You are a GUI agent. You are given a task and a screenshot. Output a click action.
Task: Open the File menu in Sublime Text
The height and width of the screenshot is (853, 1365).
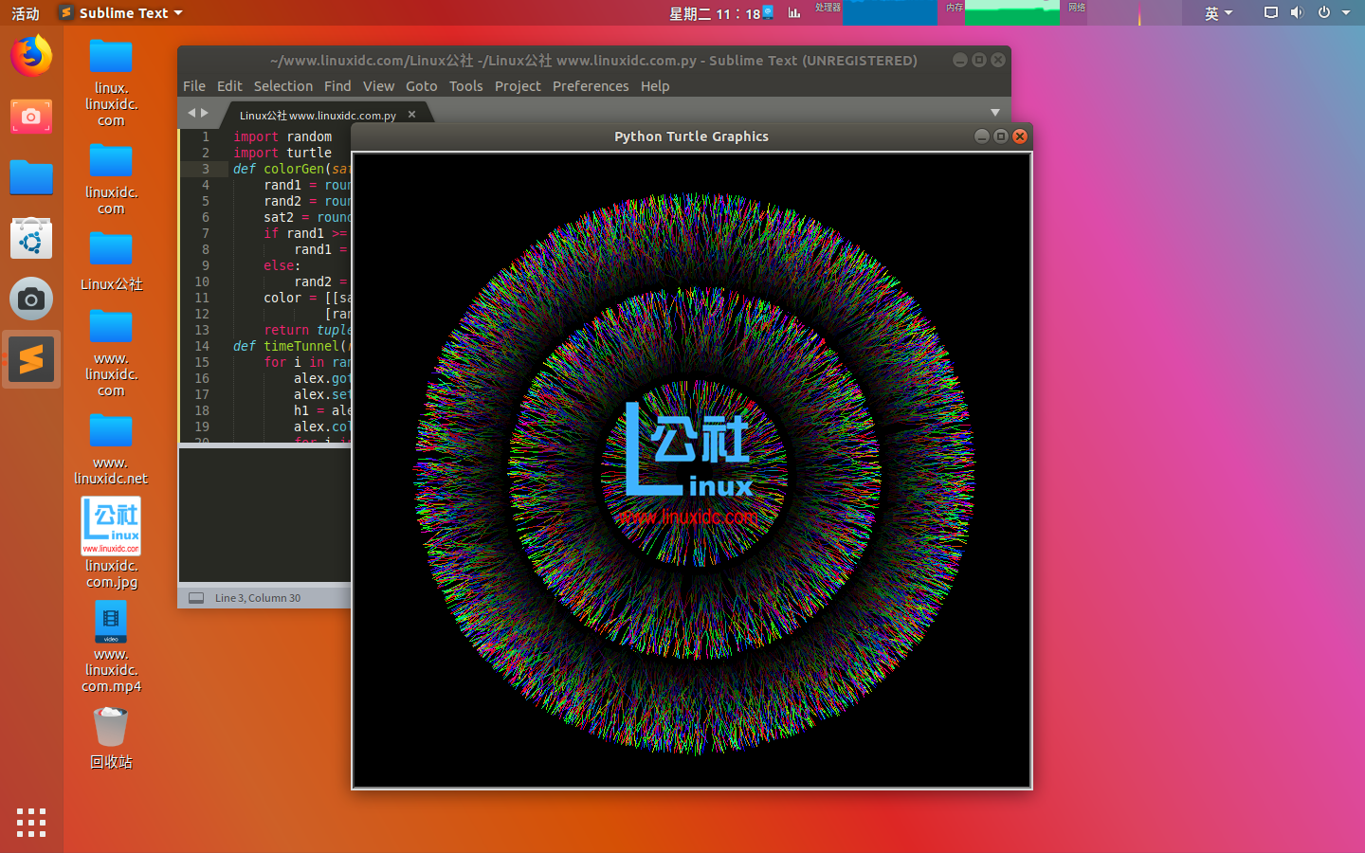tap(193, 85)
